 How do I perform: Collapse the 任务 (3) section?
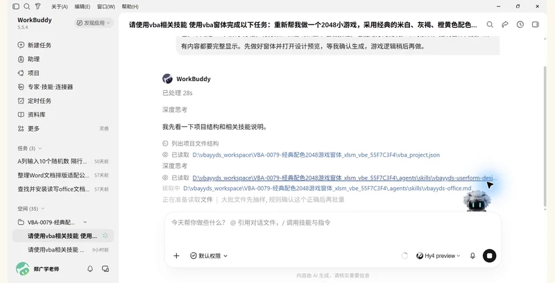(x=30, y=148)
